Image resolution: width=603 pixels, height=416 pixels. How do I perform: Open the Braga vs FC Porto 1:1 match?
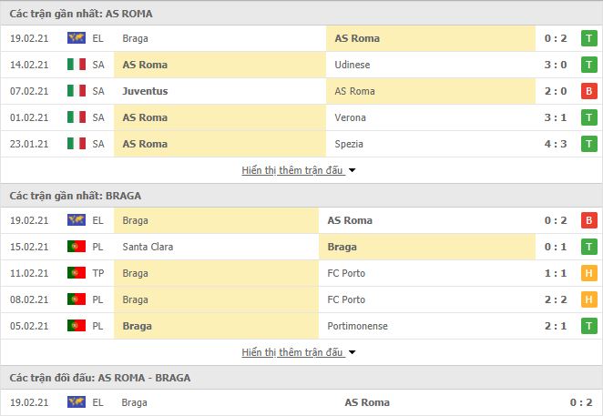(x=301, y=273)
